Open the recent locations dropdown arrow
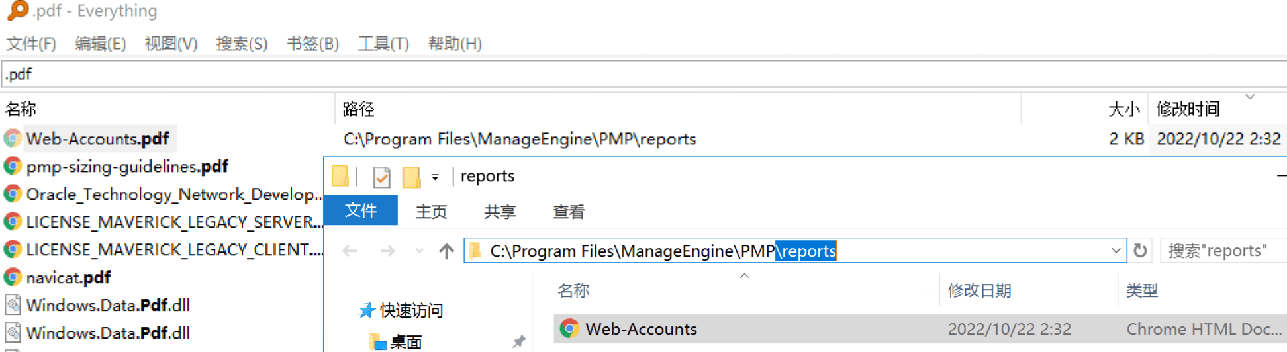The image size is (1287, 352). point(419,251)
